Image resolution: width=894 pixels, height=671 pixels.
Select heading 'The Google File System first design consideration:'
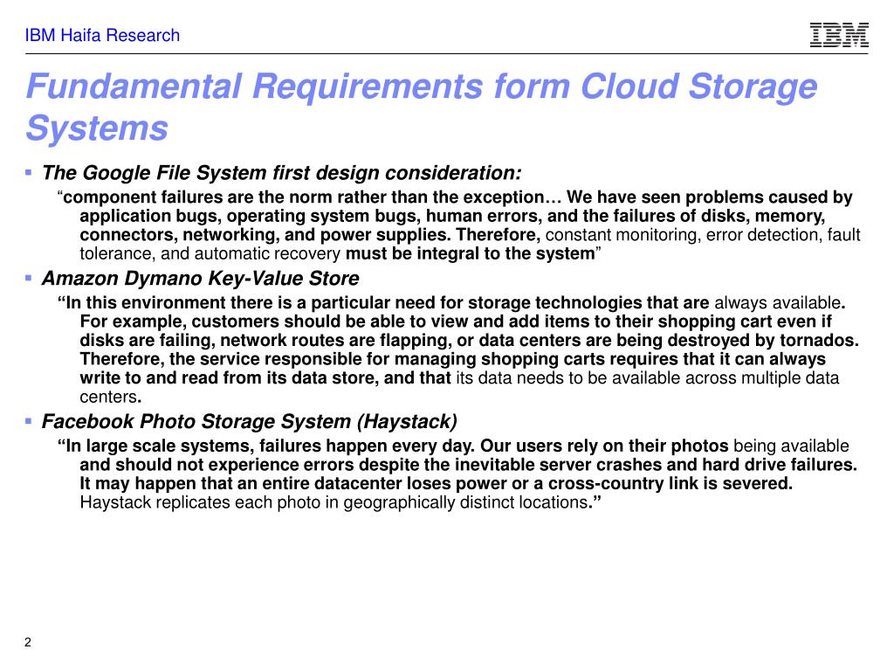point(282,173)
